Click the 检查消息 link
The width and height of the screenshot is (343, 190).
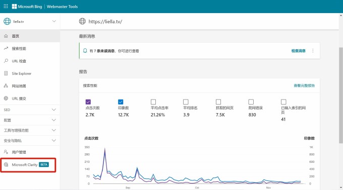pyautogui.click(x=299, y=51)
